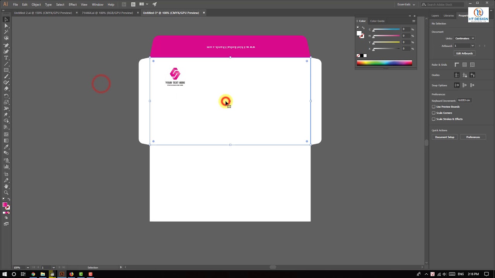
Task: Enable Scale Strokes & Effects
Action: click(x=434, y=119)
